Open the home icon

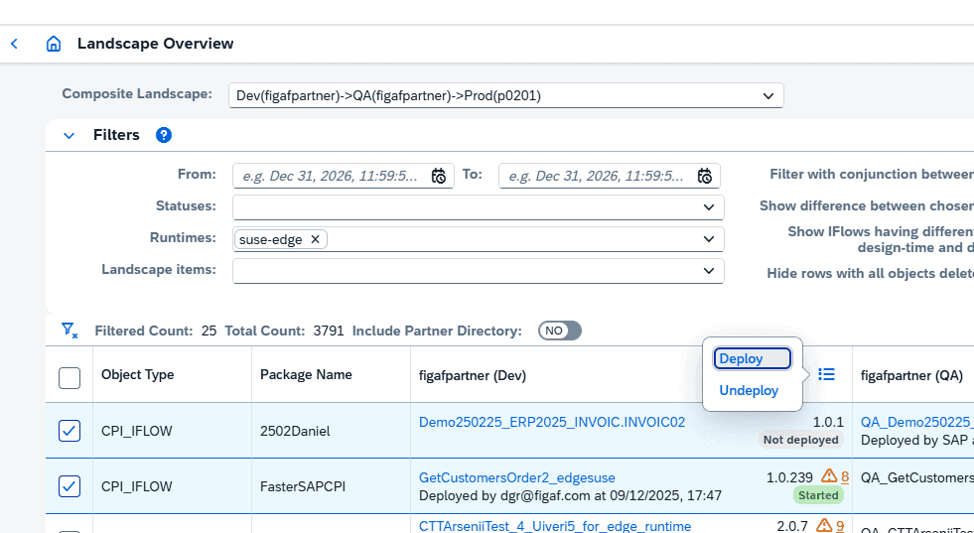coord(54,44)
